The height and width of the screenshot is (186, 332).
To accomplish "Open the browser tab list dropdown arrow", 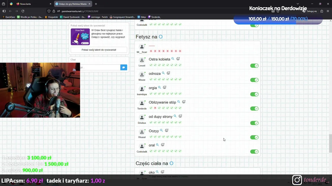I will 298,4.
